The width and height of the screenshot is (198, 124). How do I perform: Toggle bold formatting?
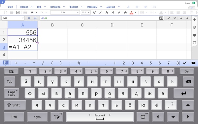107,13
